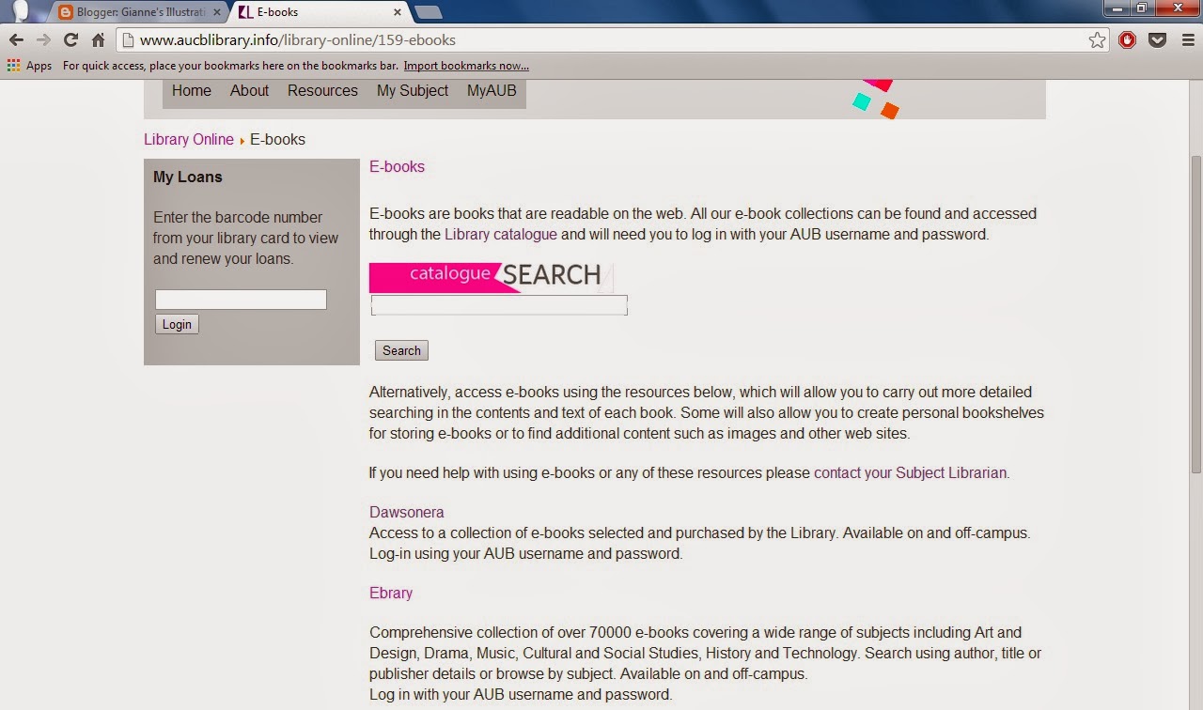The image size is (1203, 710).
Task: Open the Pocket extension icon
Action: click(x=1158, y=40)
